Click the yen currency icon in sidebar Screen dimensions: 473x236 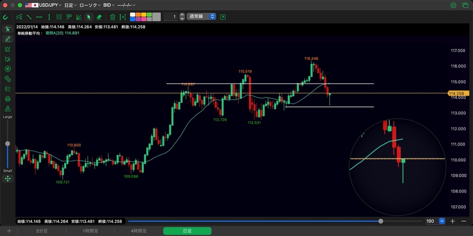7,69
